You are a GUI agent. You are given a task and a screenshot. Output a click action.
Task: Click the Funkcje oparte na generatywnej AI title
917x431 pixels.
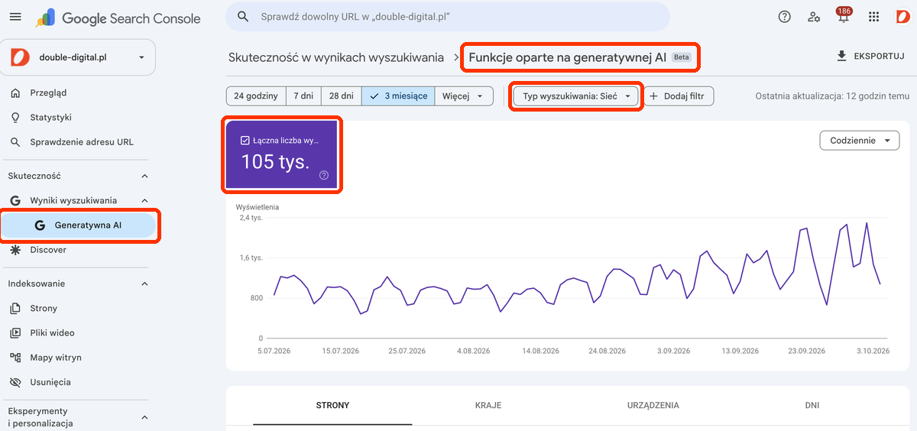tap(568, 57)
